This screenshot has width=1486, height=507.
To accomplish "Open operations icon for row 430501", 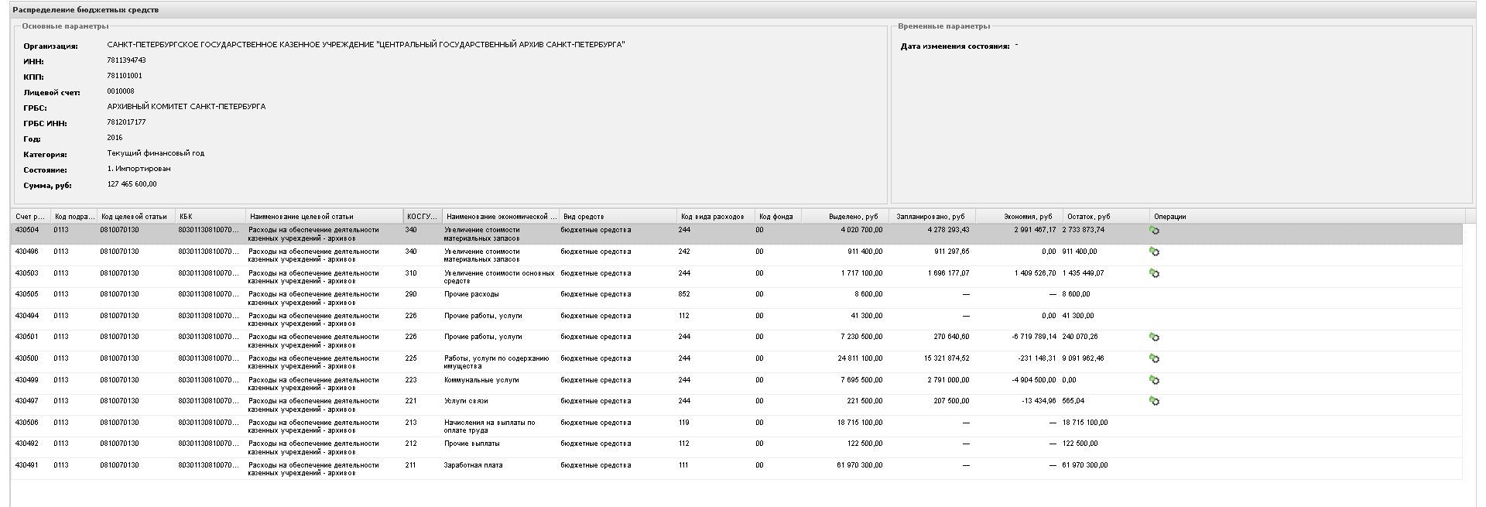I will coord(1154,337).
